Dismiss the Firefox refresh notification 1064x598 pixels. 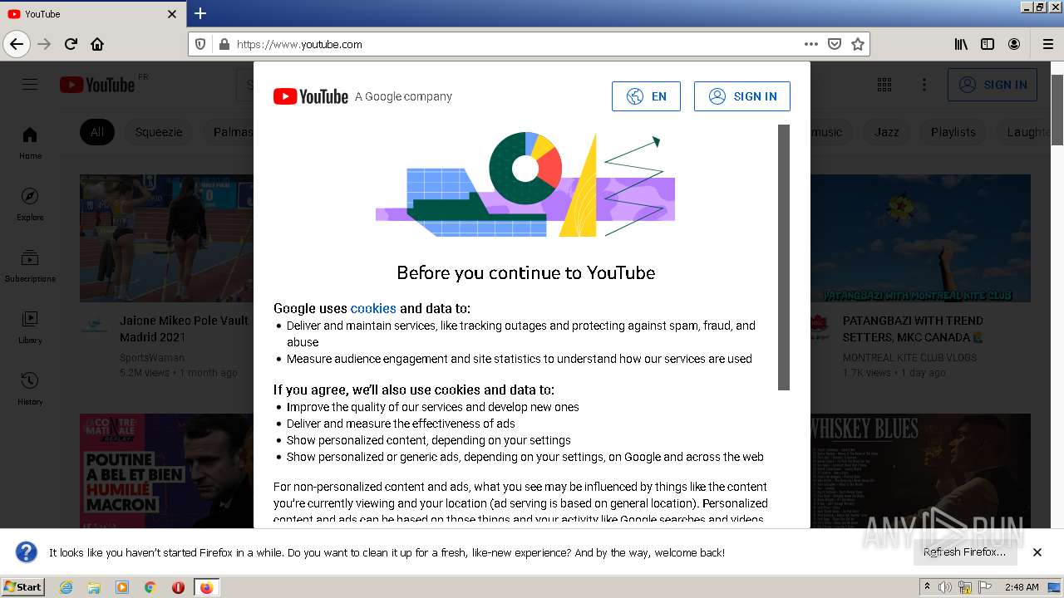point(1037,552)
